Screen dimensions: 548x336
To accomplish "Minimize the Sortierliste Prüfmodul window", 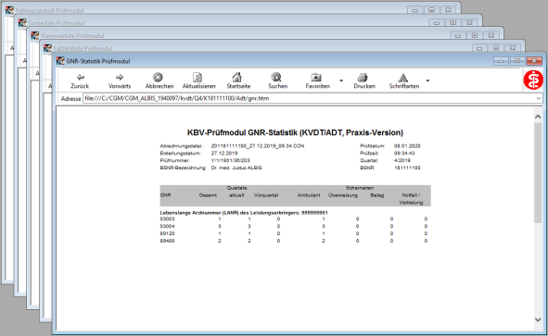I will pos(436,23).
